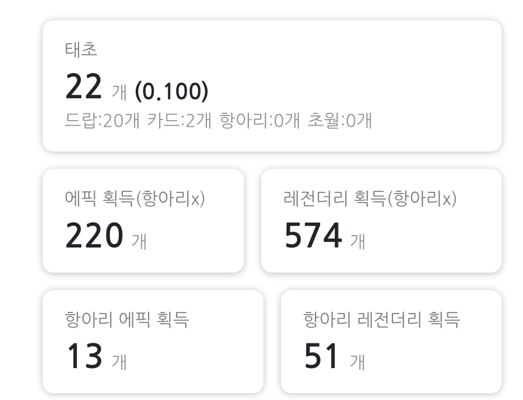Image resolution: width=523 pixels, height=400 pixels.
Task: Click the 항아리 레전더리 획득 label
Action: pyautogui.click(x=382, y=320)
